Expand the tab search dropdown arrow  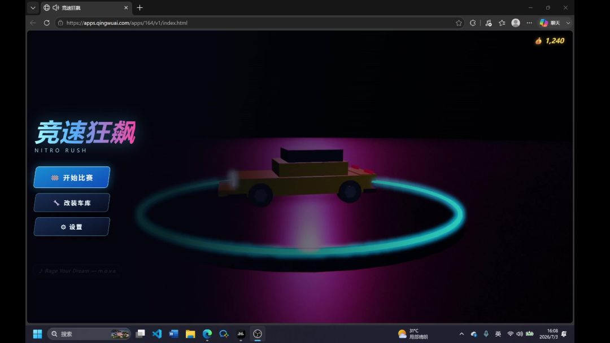click(33, 8)
